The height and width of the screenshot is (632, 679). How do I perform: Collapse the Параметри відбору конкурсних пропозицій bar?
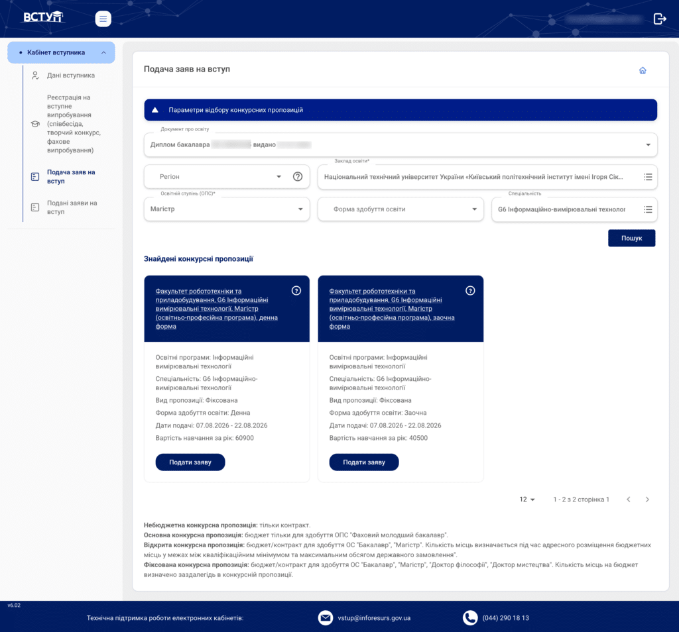[x=401, y=110]
